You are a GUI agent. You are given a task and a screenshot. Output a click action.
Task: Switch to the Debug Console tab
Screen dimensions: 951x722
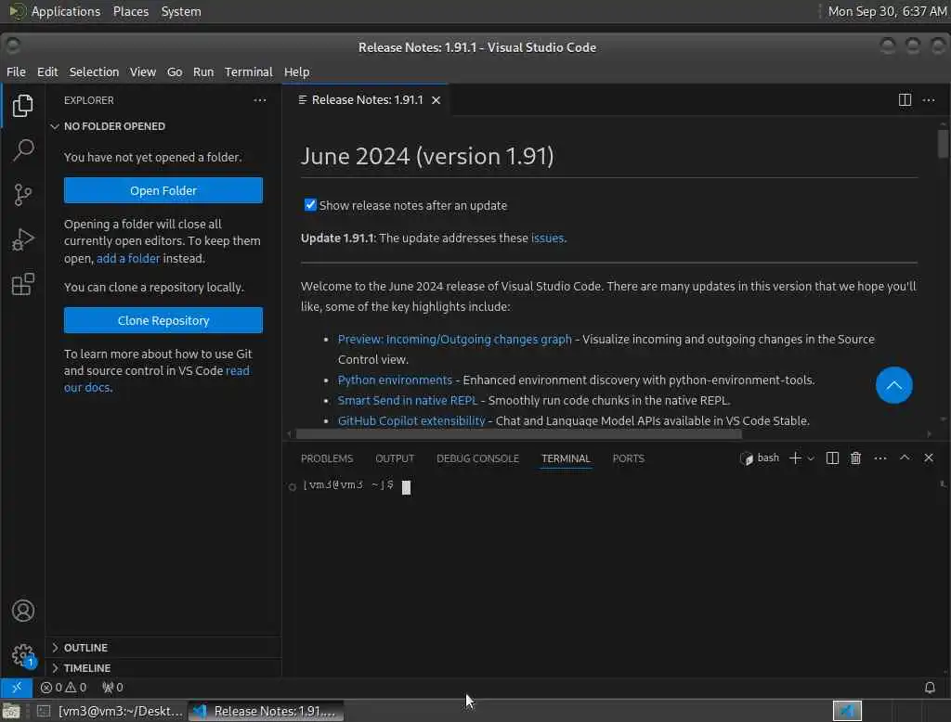pos(477,458)
